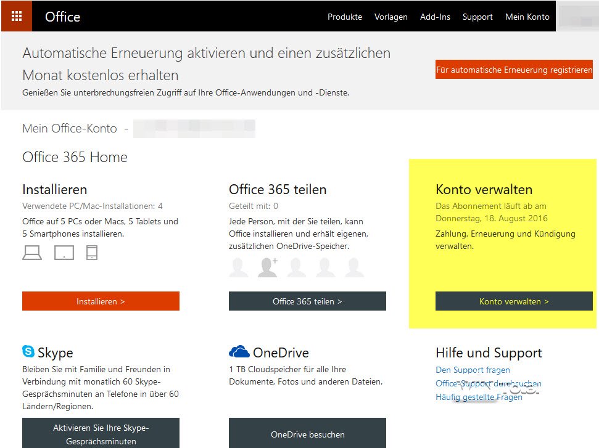Open the app launcher grid icon
Screen dimensions: 599x448
click(17, 16)
